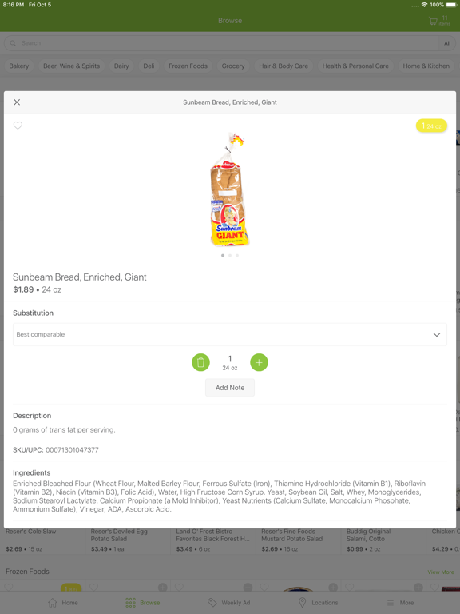This screenshot has height=614, width=460.
Task: Open the shopping cart icon
Action: point(433,21)
